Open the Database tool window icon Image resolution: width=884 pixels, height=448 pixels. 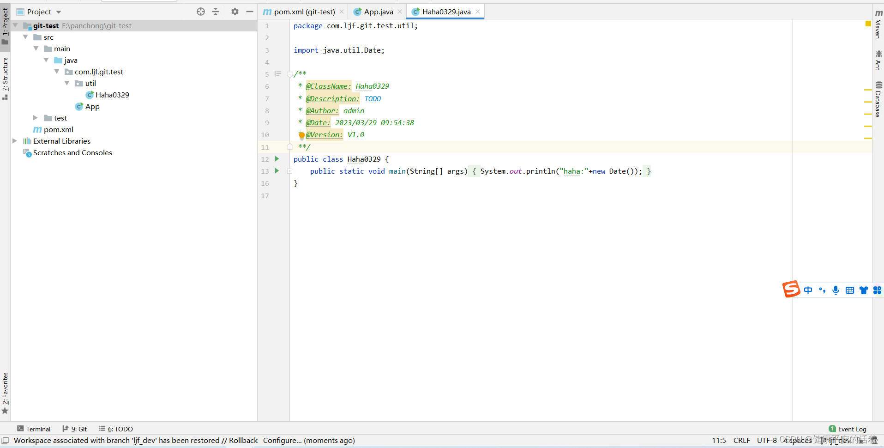pyautogui.click(x=878, y=97)
